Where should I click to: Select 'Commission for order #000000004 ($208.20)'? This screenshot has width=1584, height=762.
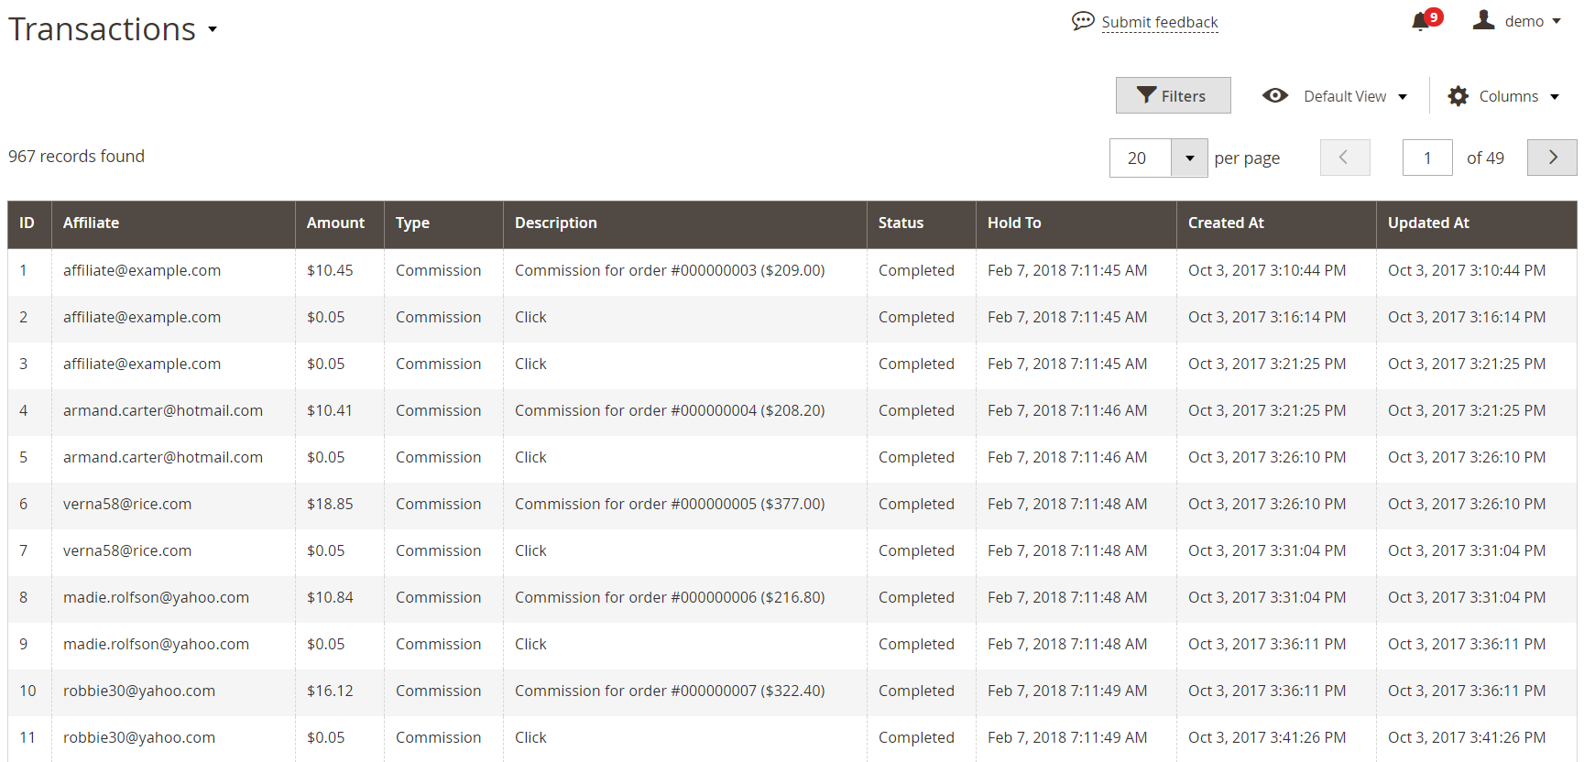[670, 410]
